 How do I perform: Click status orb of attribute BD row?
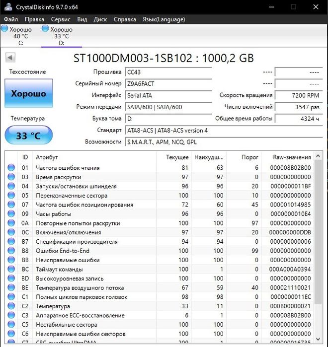coord(11,278)
